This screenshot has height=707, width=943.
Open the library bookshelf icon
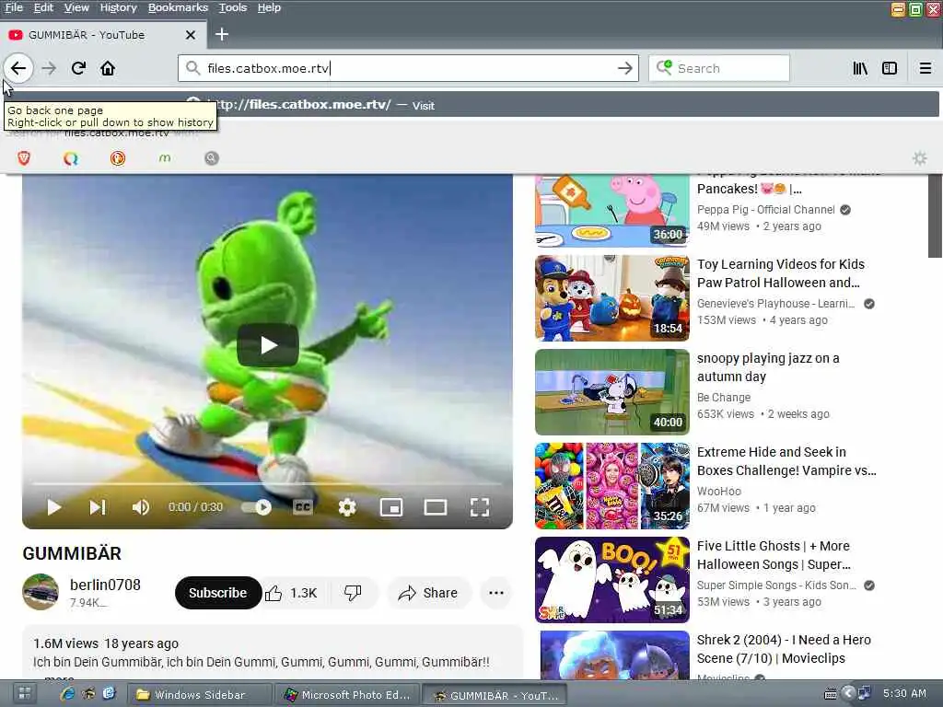point(860,68)
